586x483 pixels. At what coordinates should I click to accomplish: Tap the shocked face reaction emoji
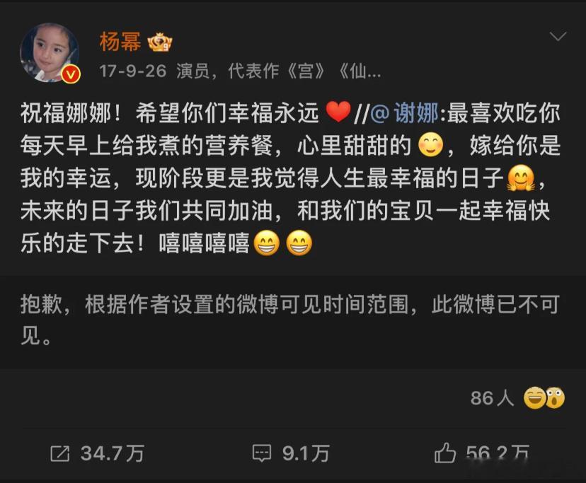[x=556, y=398]
